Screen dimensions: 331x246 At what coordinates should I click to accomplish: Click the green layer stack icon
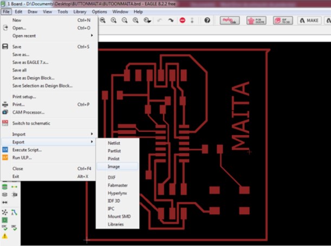pos(5,187)
